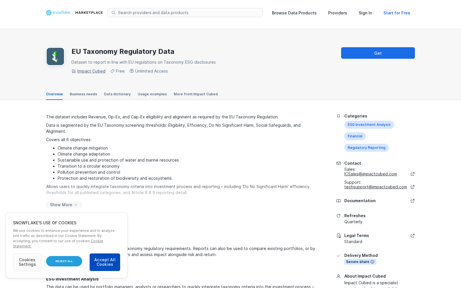Click the search providers input field
The height and width of the screenshot is (288, 461).
[185, 13]
